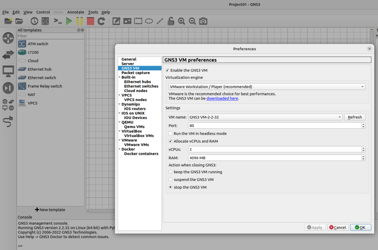Click the camera screenshot icon in toolbar
Image resolution: width=378 pixels, height=250 pixels.
(203, 21)
